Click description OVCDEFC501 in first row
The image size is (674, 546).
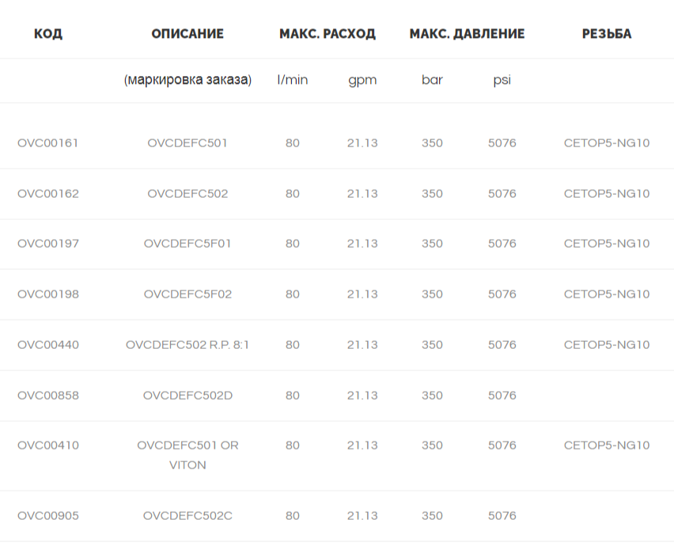[x=187, y=143]
